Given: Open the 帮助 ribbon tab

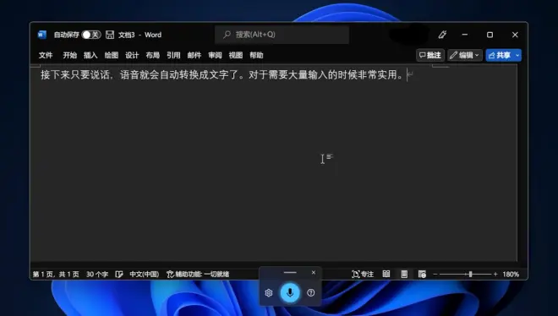Looking at the screenshot, I should [256, 55].
